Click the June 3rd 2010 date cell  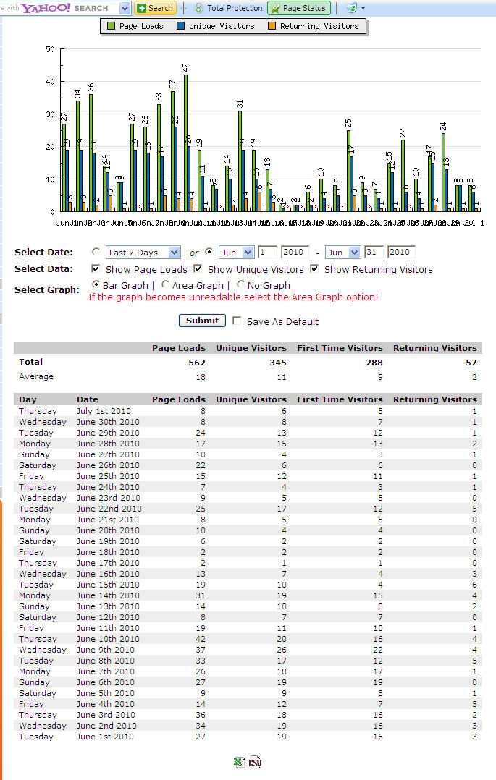tap(106, 715)
